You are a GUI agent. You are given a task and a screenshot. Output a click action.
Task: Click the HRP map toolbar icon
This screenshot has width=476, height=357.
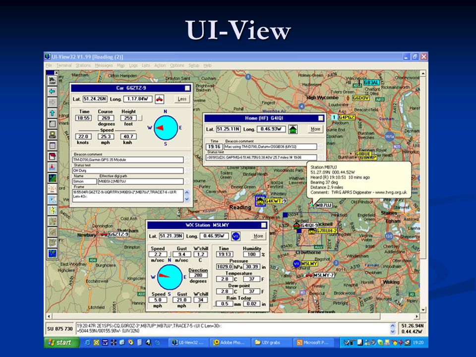click(x=52, y=81)
